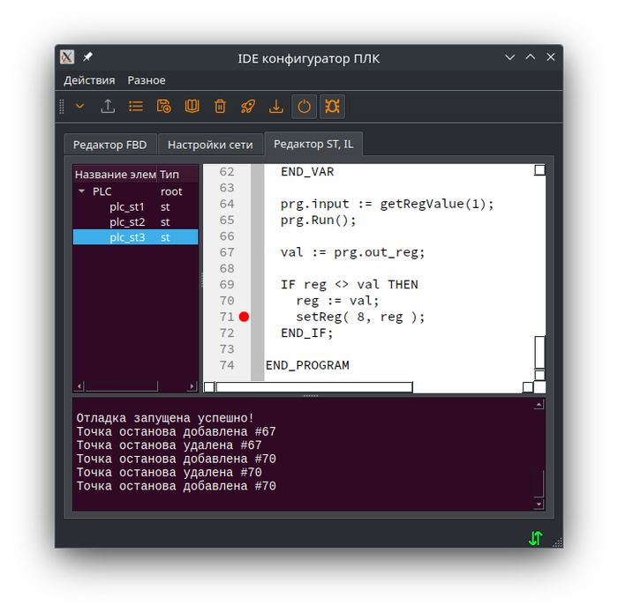Click code editor scroll up button
618x613 pixels.
(539, 170)
